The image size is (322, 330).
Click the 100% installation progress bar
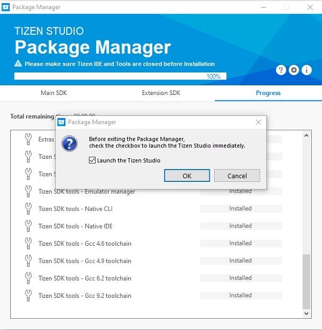coord(120,76)
